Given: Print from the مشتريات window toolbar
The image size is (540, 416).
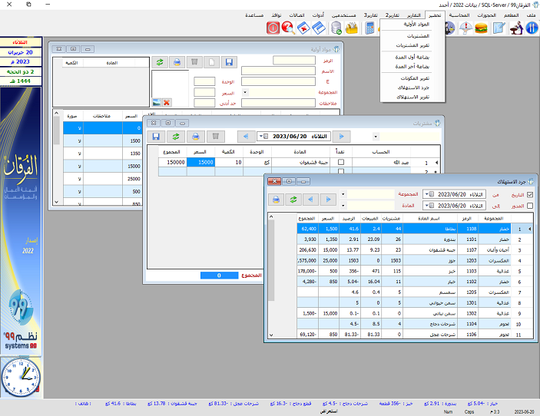Looking at the screenshot, I should click(196, 136).
